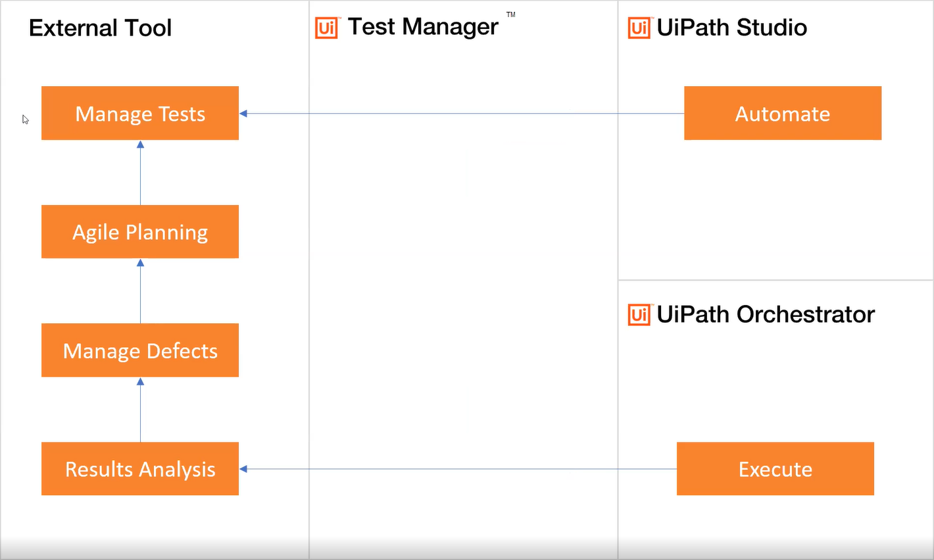Select the Manage Tests box

coord(140,113)
